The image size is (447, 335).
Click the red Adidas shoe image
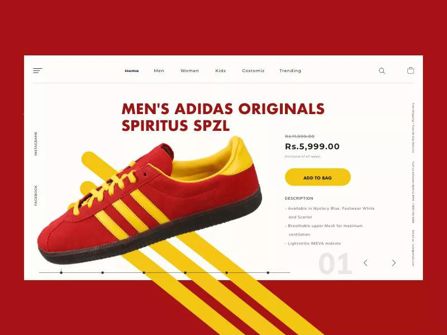tap(150, 200)
